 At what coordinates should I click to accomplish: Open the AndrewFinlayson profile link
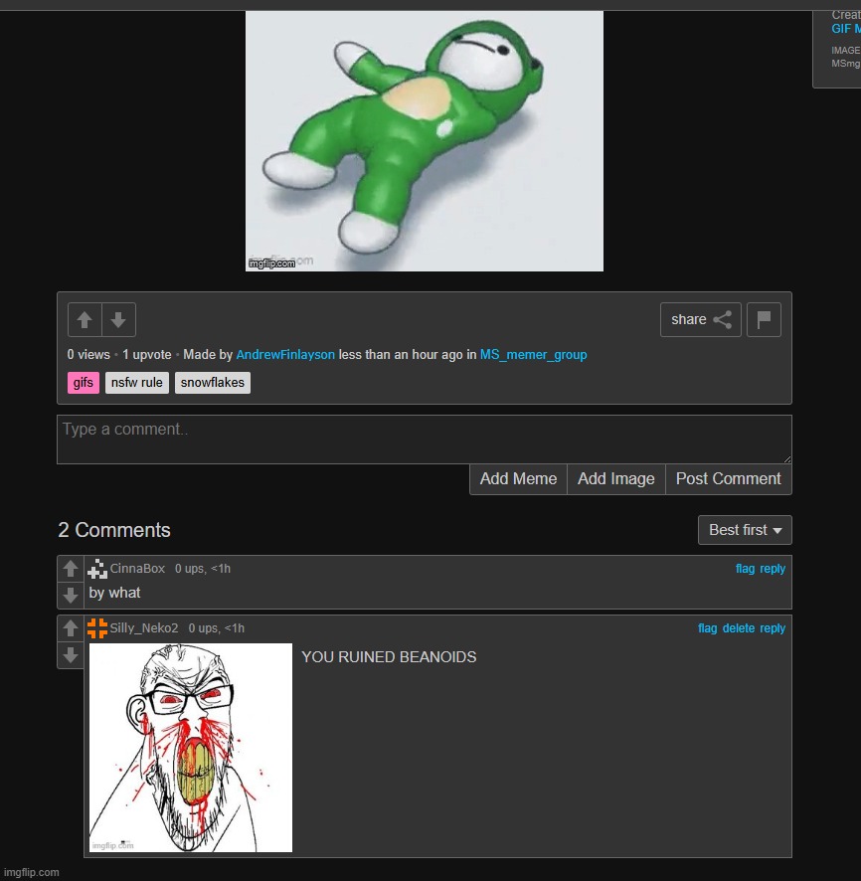pyautogui.click(x=285, y=355)
